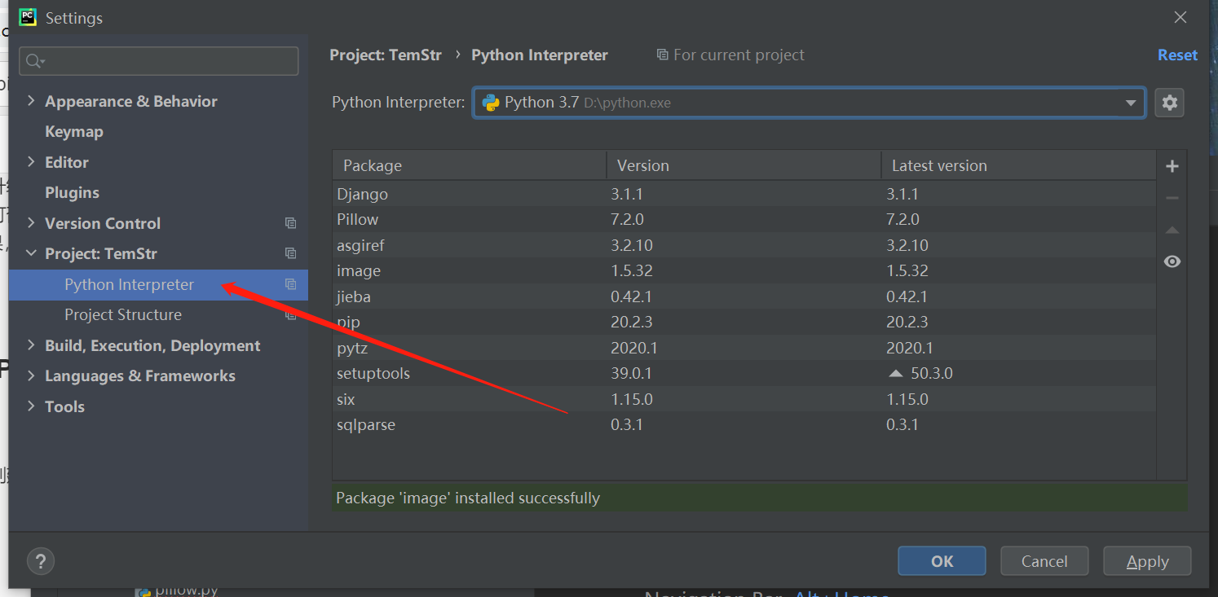
Task: Click the interpreter settings gear icon
Action: click(x=1169, y=102)
